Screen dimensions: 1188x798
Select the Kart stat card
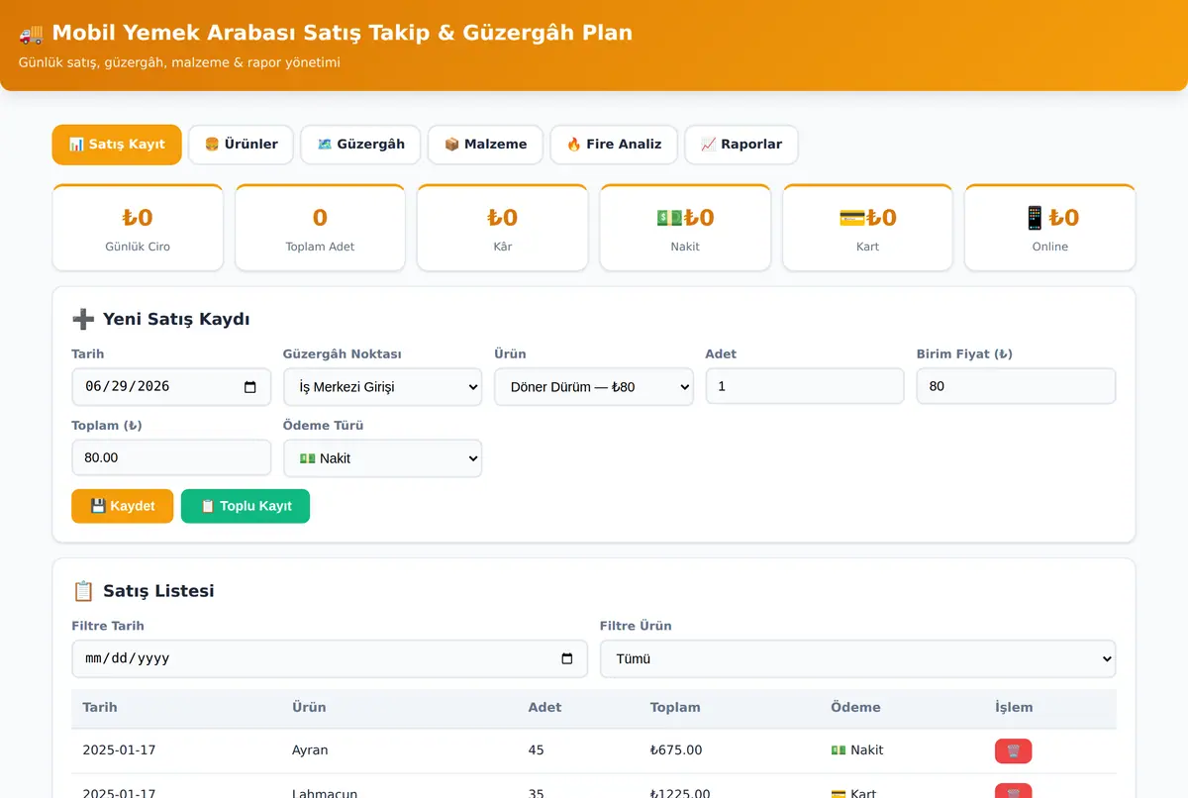[867, 228]
